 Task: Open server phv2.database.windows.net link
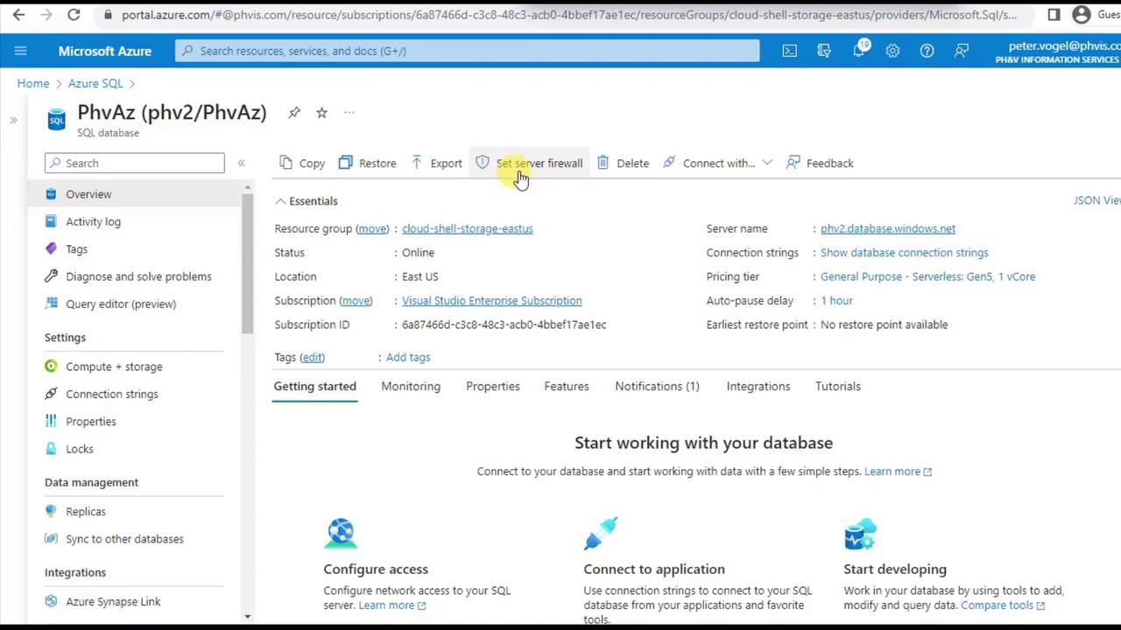click(888, 228)
